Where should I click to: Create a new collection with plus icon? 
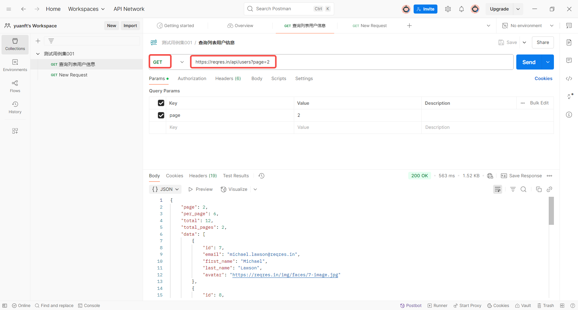38,41
